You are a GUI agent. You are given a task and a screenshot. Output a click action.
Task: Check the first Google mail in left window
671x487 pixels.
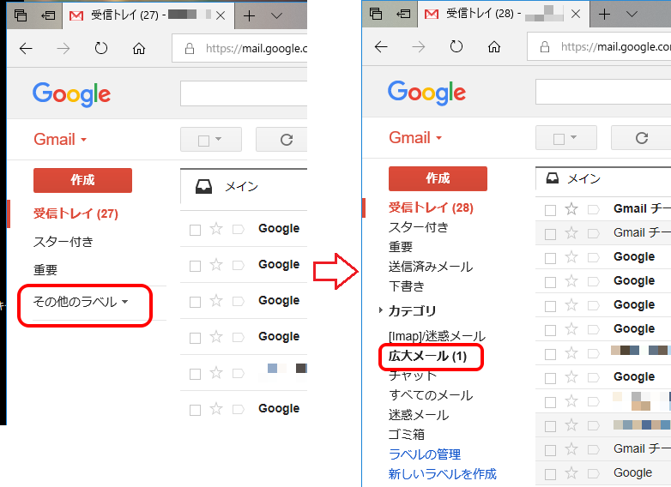[195, 230]
